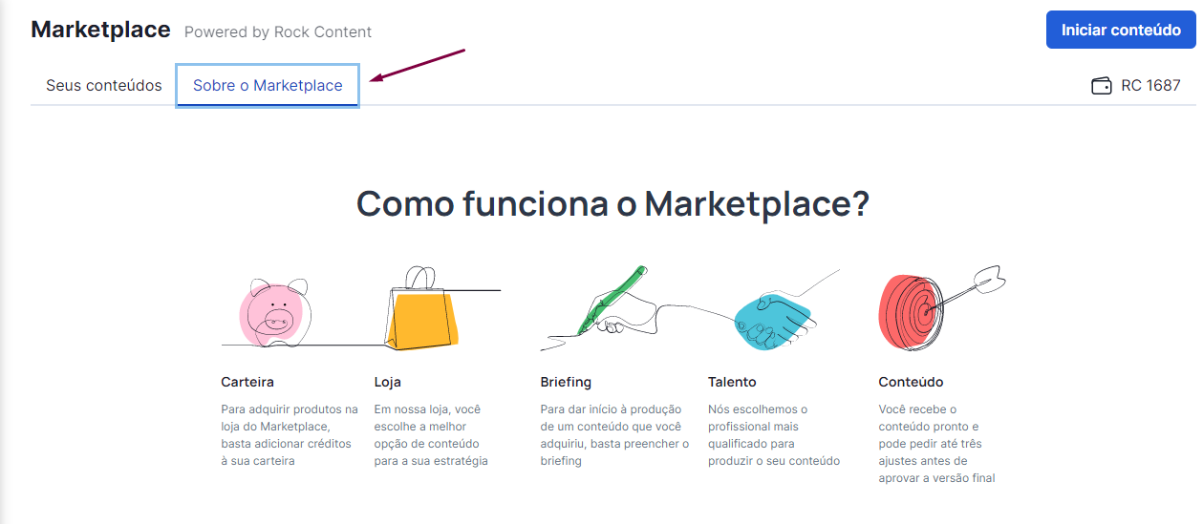
Task: Click the Carteira heading
Action: pyautogui.click(x=247, y=382)
